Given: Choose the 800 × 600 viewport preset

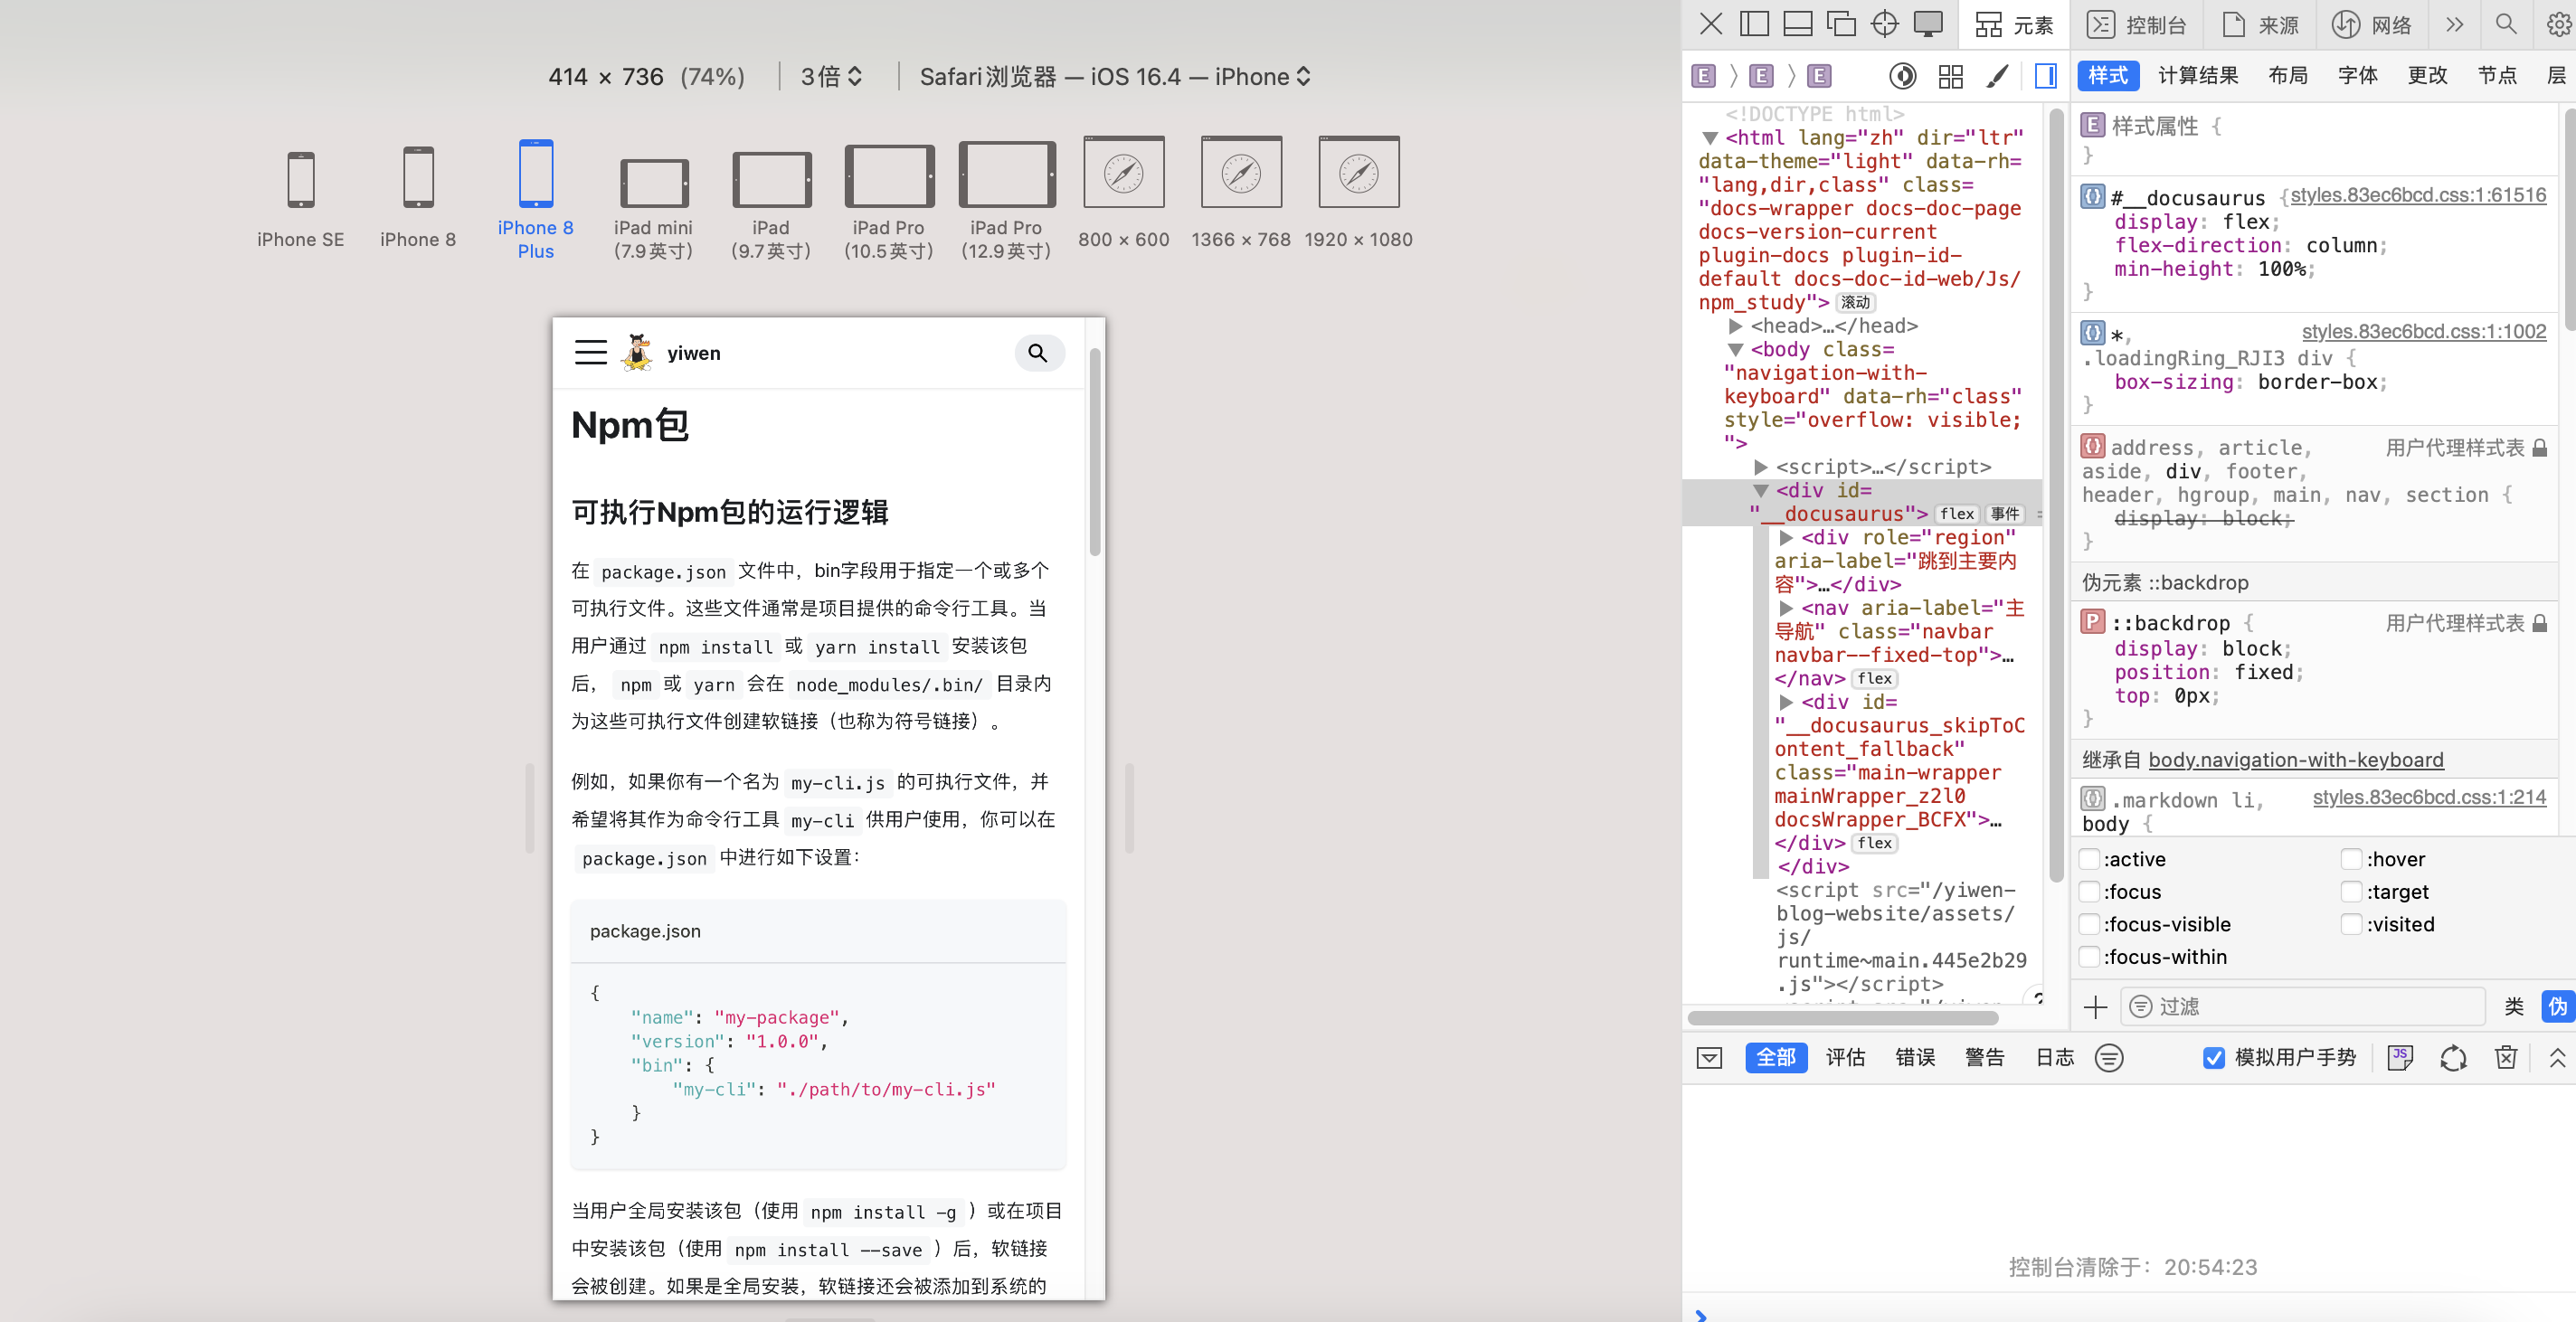Looking at the screenshot, I should pyautogui.click(x=1124, y=192).
